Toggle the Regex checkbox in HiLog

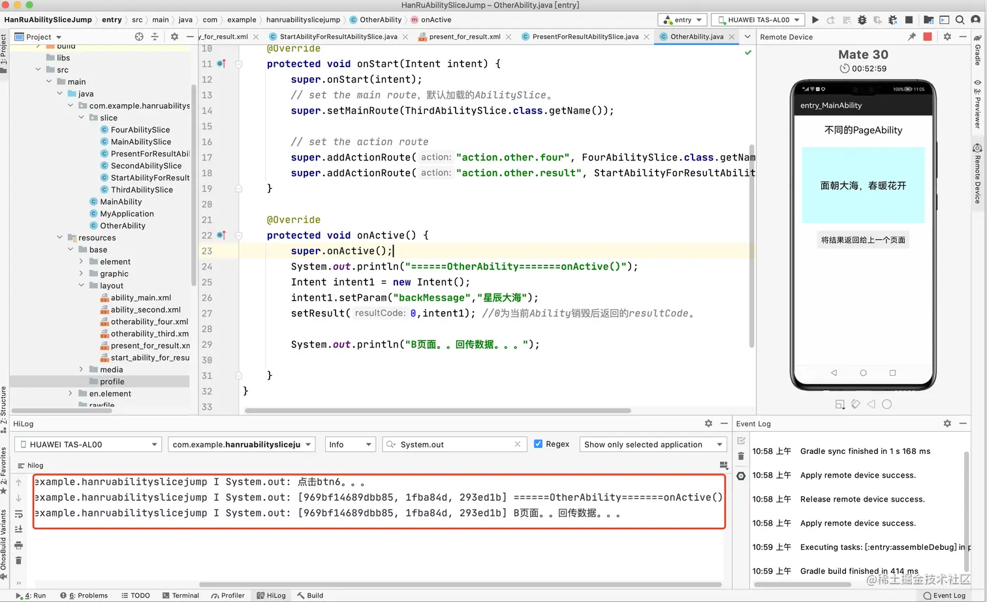(x=538, y=444)
